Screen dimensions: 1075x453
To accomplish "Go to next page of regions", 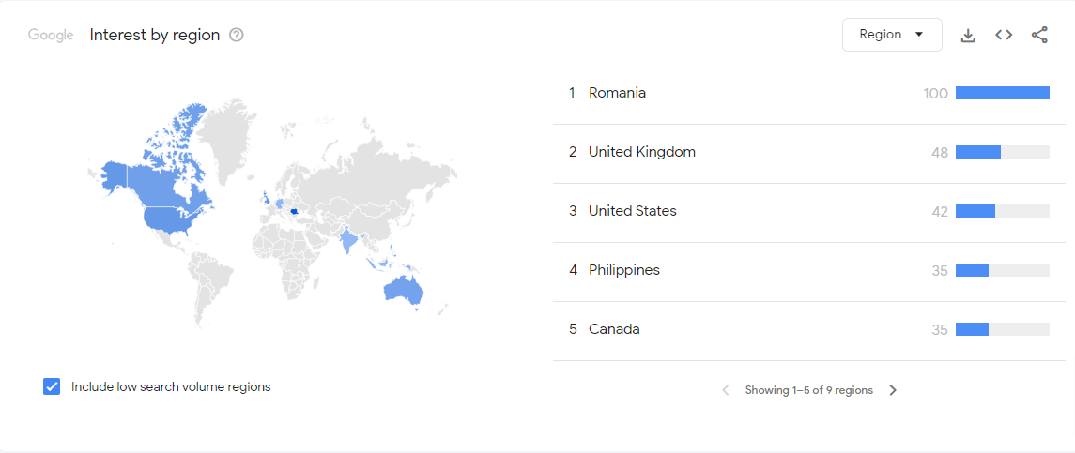I will (x=893, y=390).
